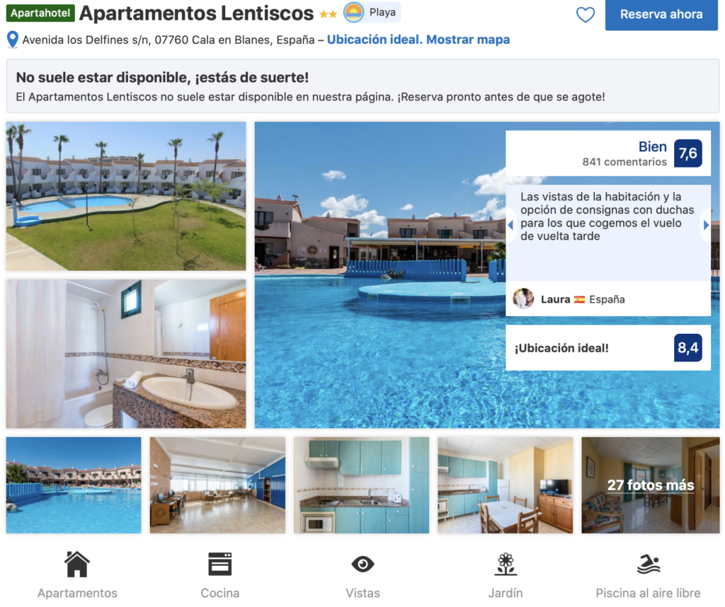Click the Piscina al aire libre swimmer icon
Viewport: 725px width, 607px height.
649,564
